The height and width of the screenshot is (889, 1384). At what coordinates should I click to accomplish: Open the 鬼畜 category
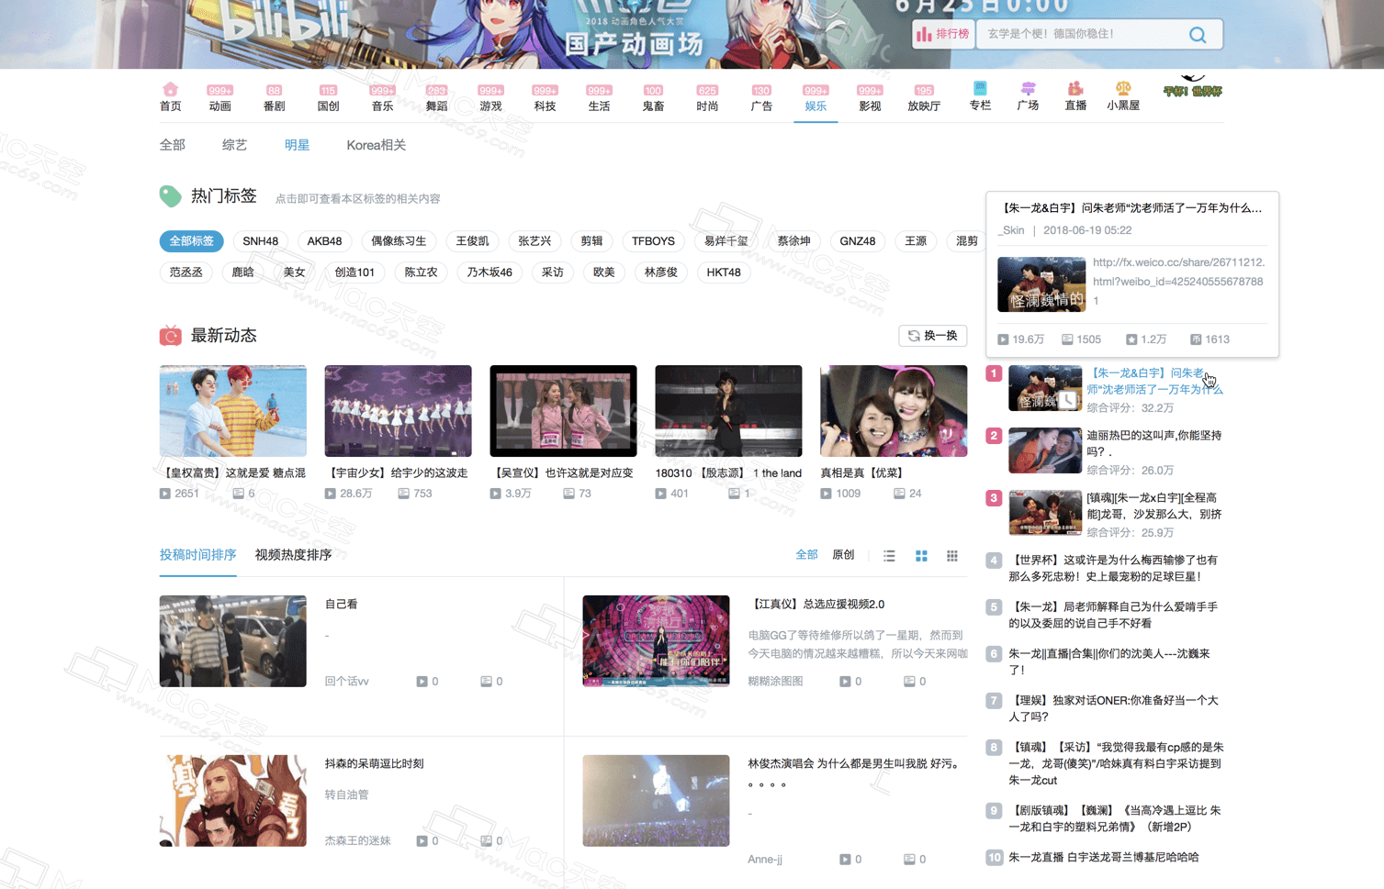(x=653, y=98)
